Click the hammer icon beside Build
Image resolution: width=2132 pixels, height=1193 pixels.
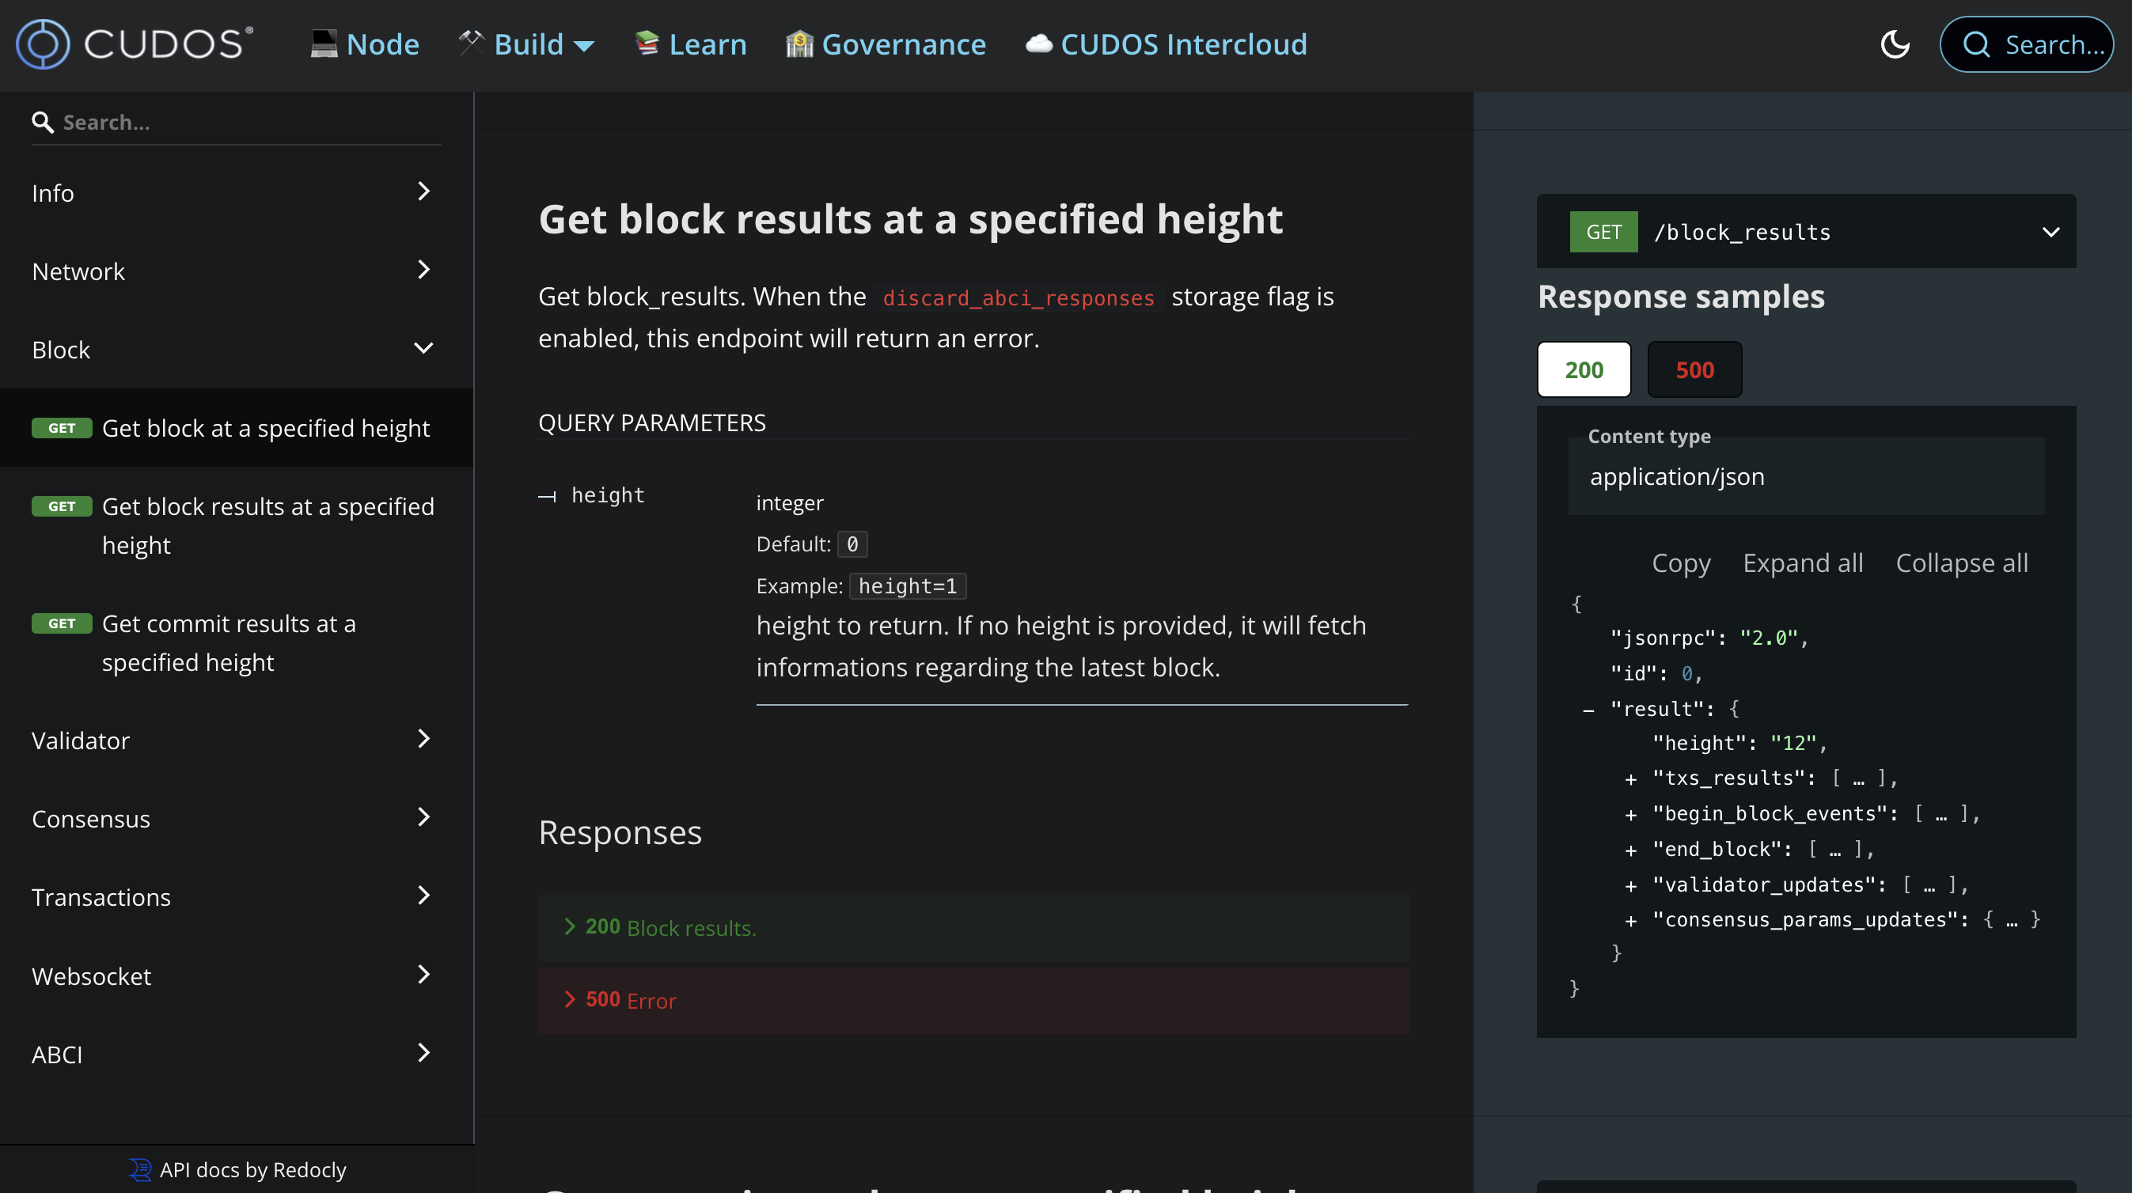472,43
